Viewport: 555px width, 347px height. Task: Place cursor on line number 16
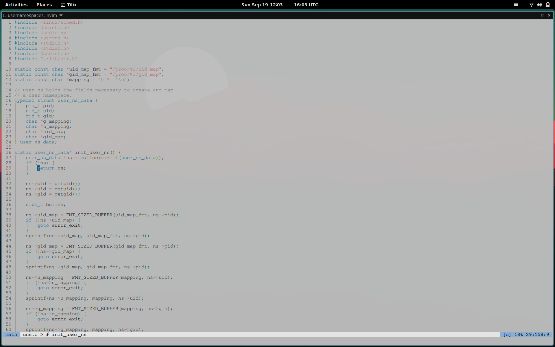pyautogui.click(x=8, y=100)
